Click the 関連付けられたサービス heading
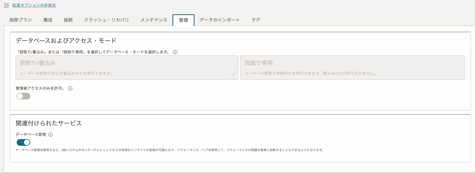This screenshot has height=173, width=475. tap(49, 123)
